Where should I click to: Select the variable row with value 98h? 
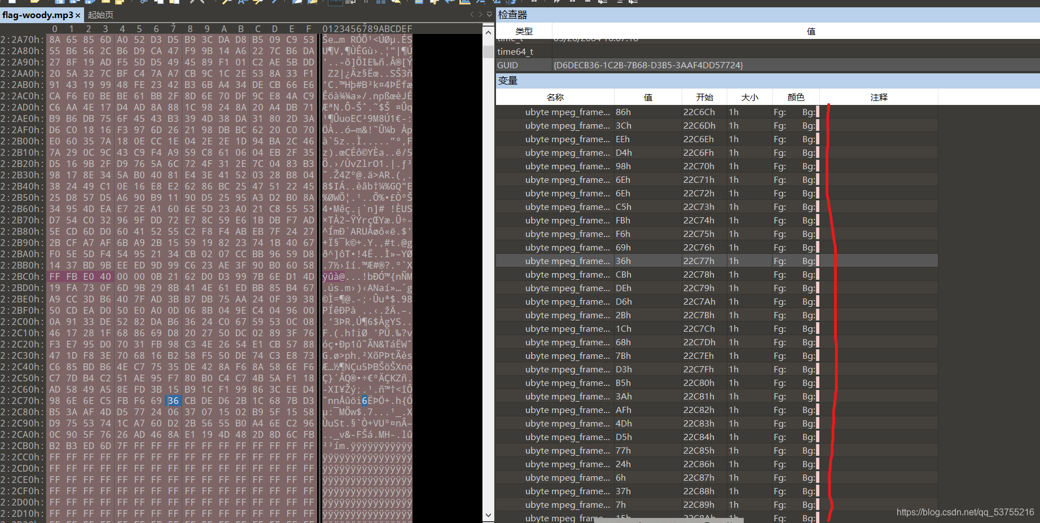717,166
